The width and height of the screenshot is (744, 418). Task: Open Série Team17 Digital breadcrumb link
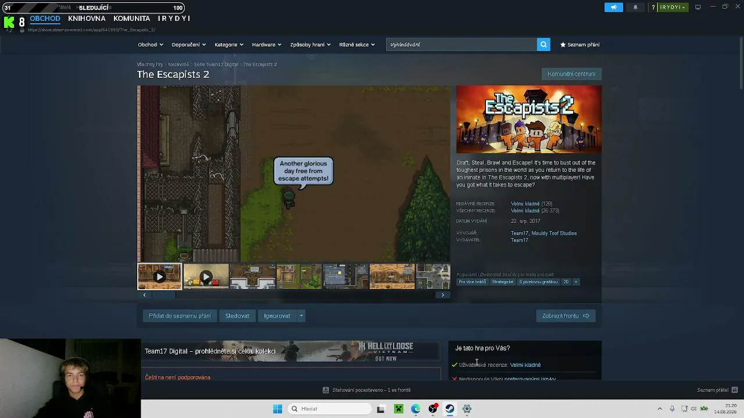[216, 64]
